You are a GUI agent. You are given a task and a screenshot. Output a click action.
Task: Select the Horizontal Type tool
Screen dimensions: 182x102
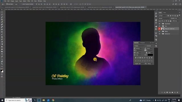2,54
